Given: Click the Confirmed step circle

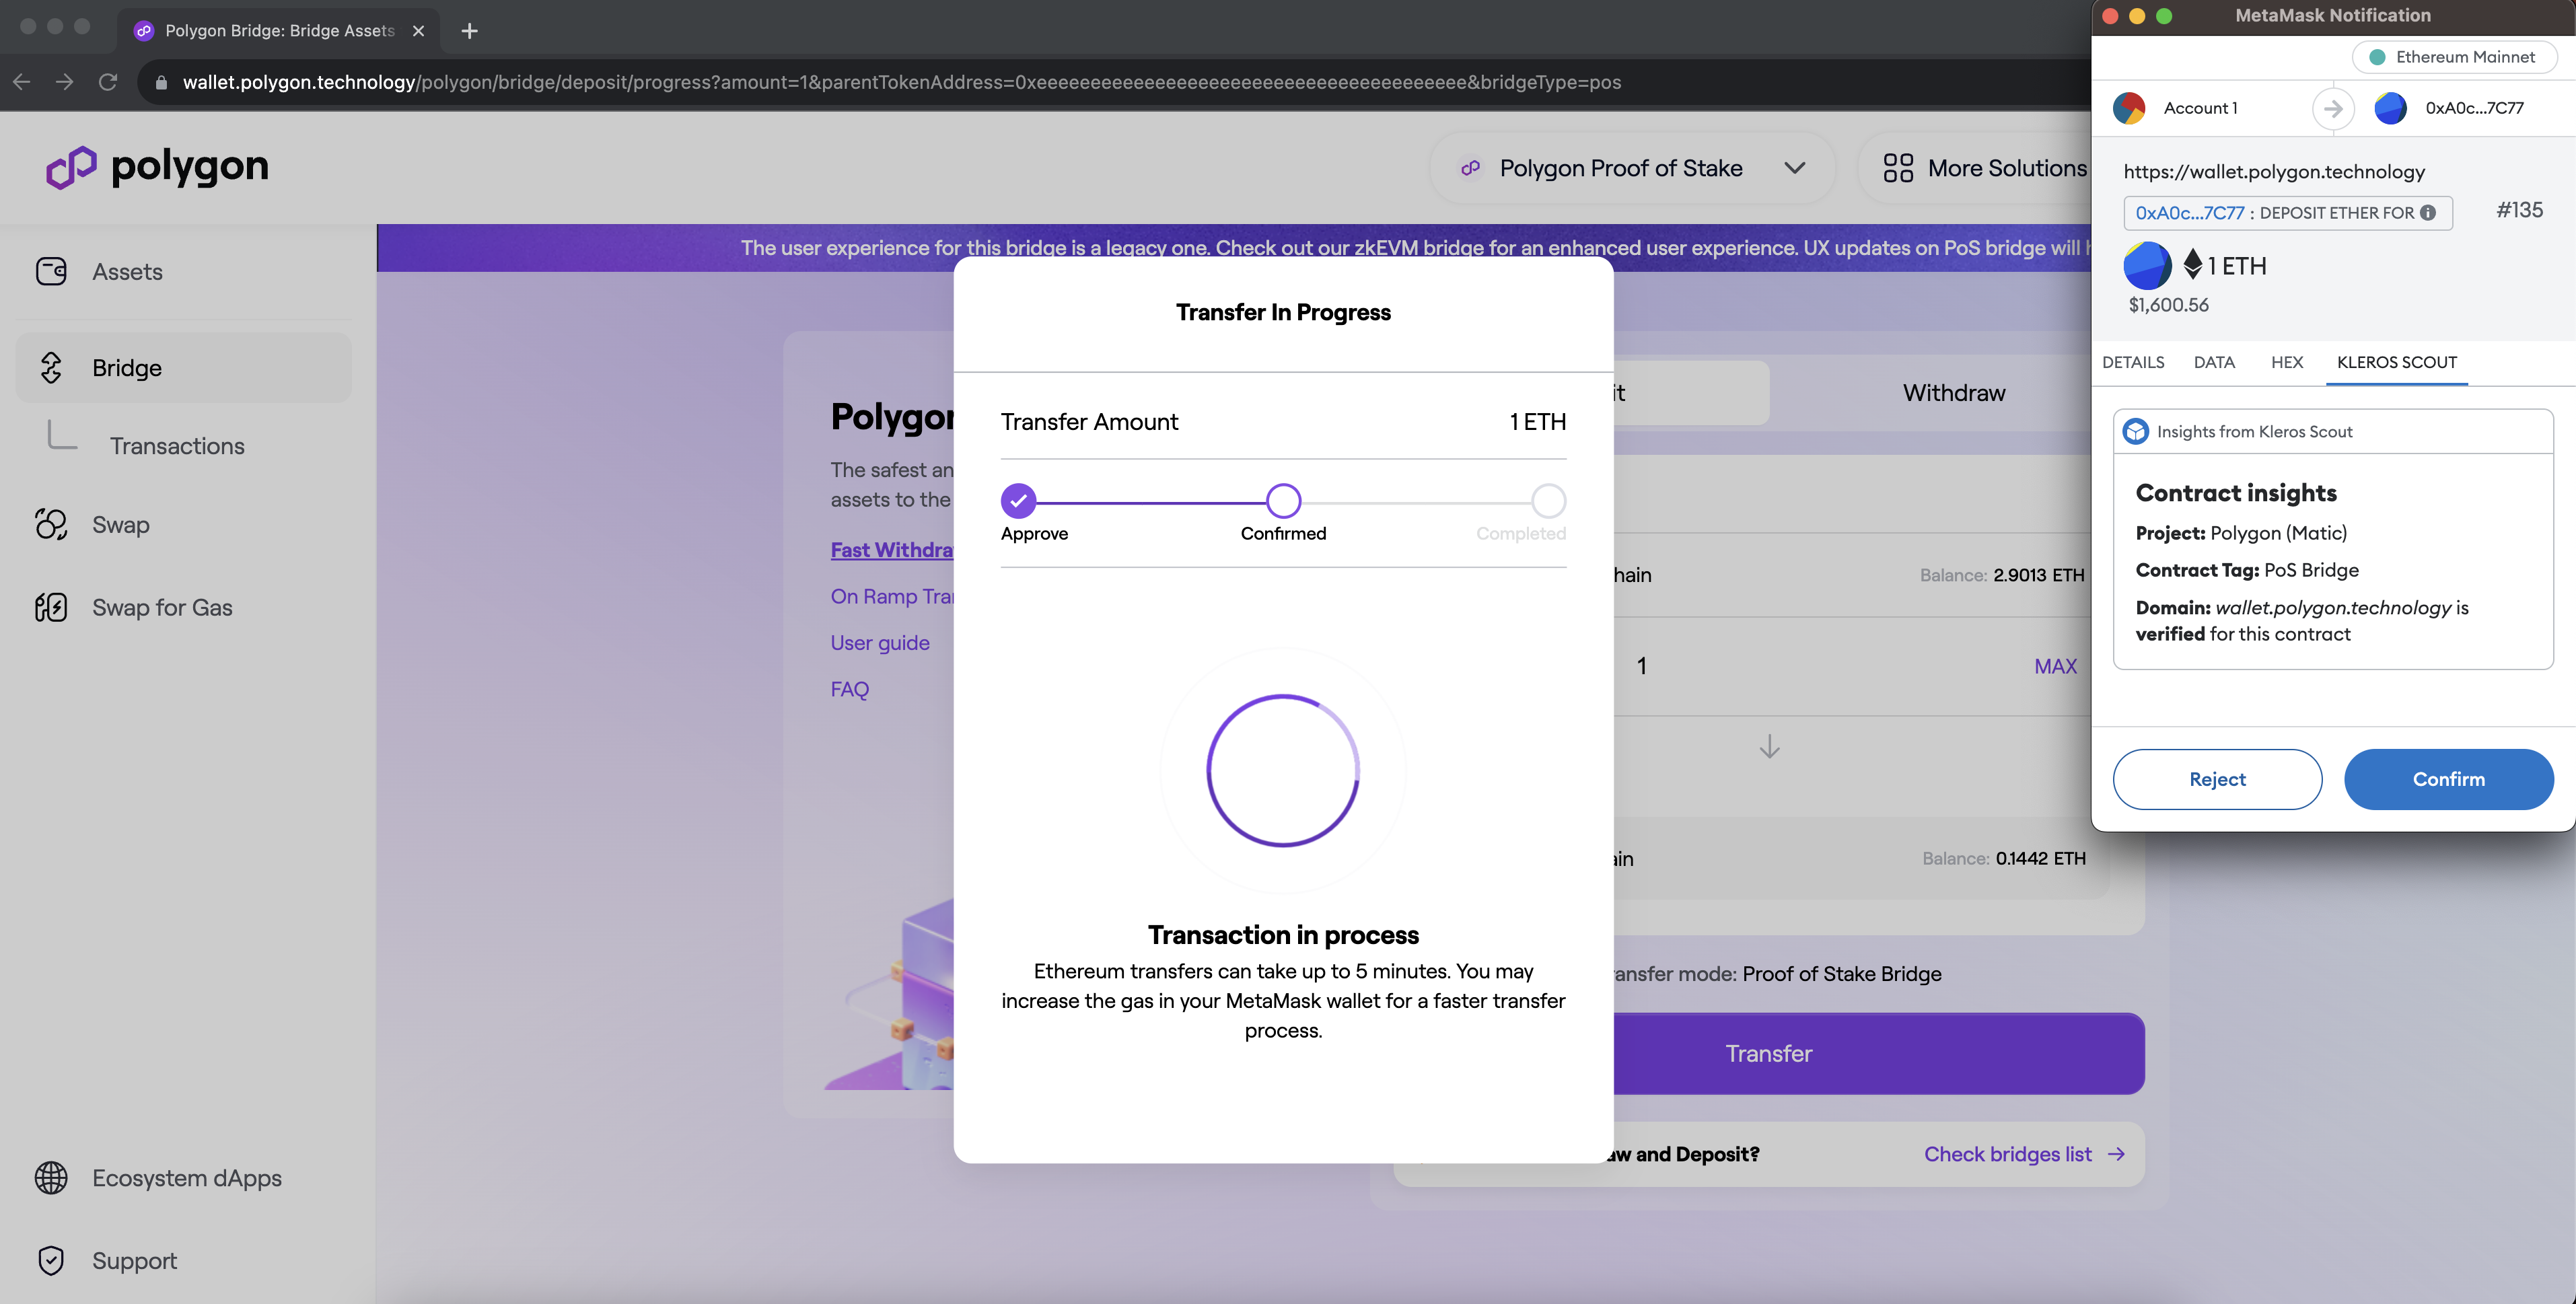Looking at the screenshot, I should pos(1283,500).
